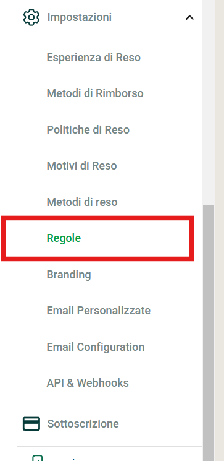Open the Politiche di Reso page
Image resolution: width=224 pixels, height=461 pixels.
88,130
